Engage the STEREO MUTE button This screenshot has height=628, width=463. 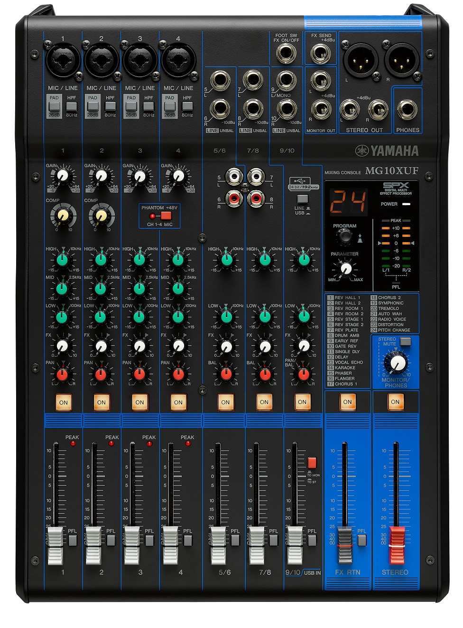tap(405, 341)
